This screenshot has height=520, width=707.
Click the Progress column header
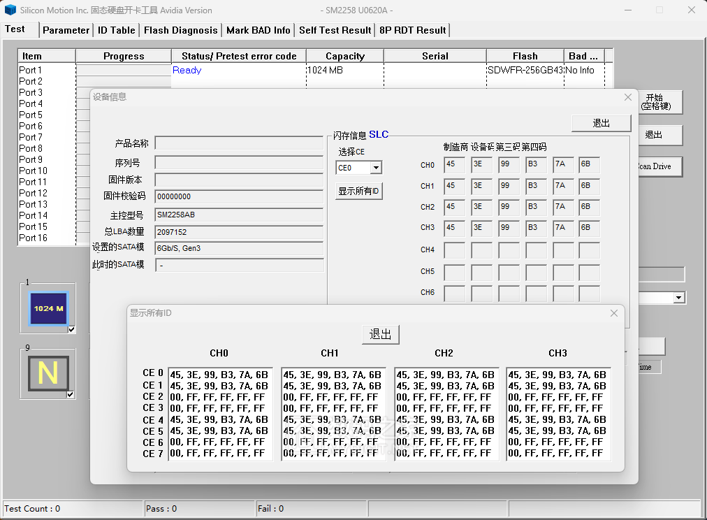click(x=124, y=56)
